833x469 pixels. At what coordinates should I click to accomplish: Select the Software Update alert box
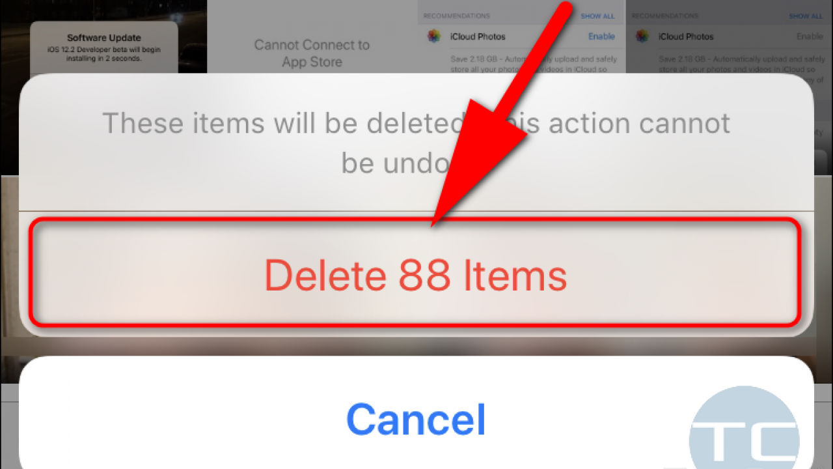pos(104,49)
